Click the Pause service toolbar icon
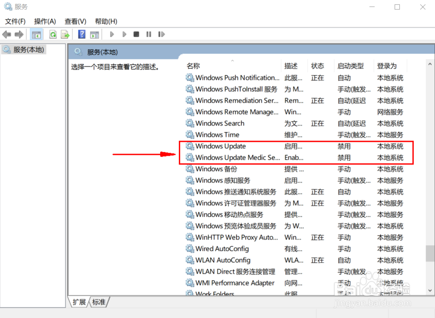 click(149, 34)
